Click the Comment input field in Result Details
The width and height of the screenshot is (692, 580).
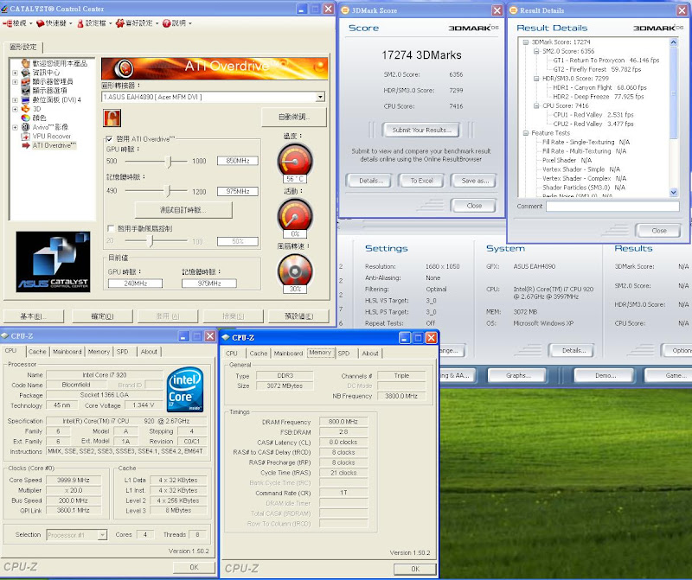pyautogui.click(x=612, y=206)
